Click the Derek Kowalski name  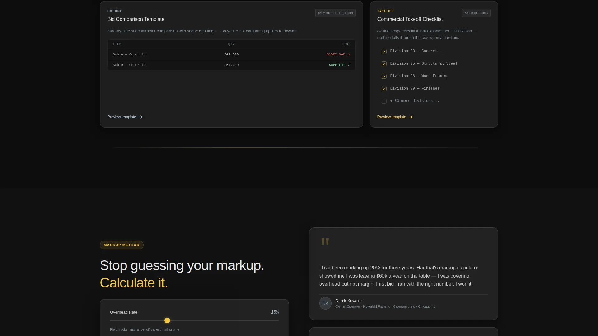pyautogui.click(x=349, y=301)
